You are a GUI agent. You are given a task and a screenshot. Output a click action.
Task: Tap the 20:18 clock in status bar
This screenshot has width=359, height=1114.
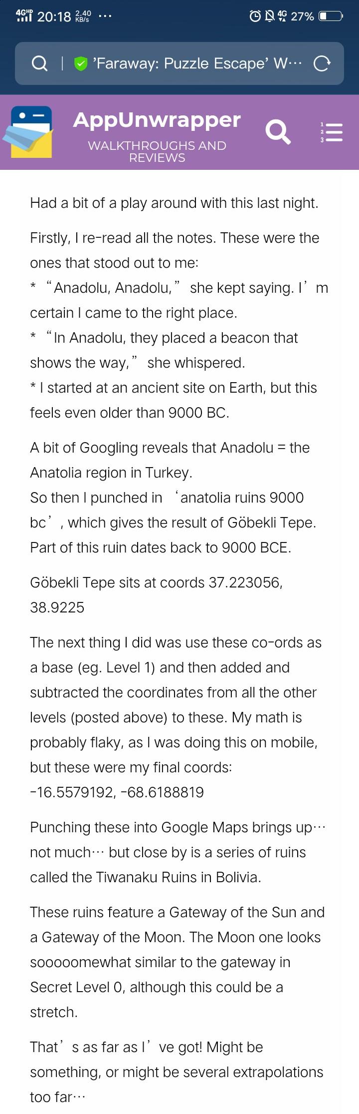[54, 16]
